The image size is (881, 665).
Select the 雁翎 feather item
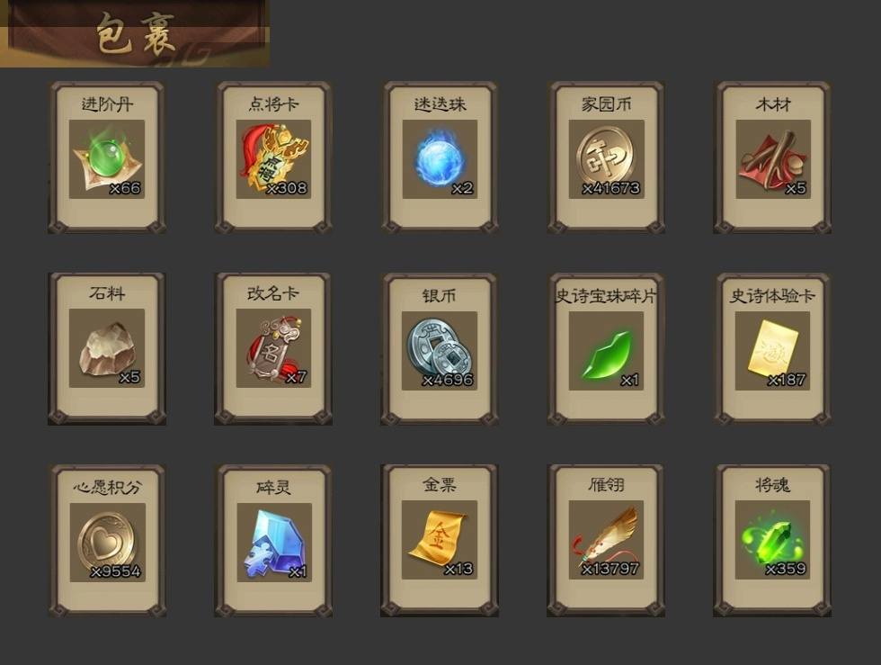click(606, 540)
